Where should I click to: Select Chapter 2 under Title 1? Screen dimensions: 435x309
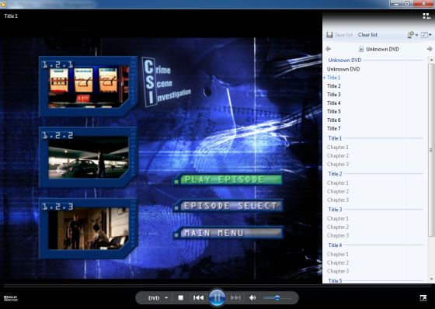click(x=338, y=156)
